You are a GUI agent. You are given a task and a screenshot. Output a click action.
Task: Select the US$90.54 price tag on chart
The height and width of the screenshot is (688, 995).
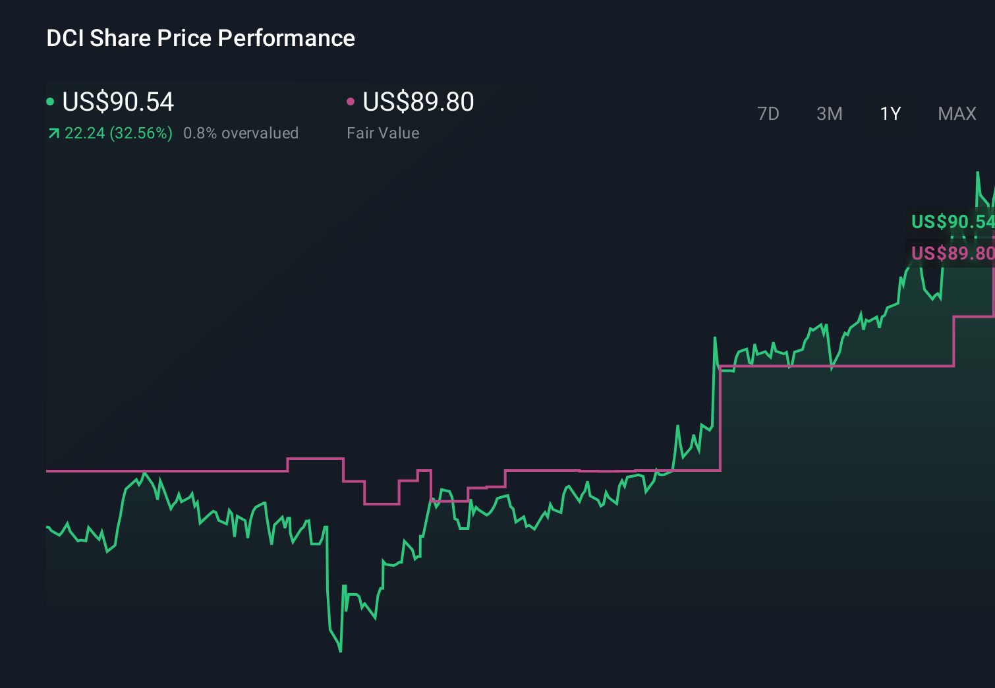pyautogui.click(x=952, y=222)
